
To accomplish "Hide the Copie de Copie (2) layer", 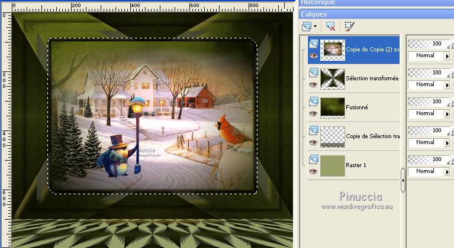I will tap(313, 56).
